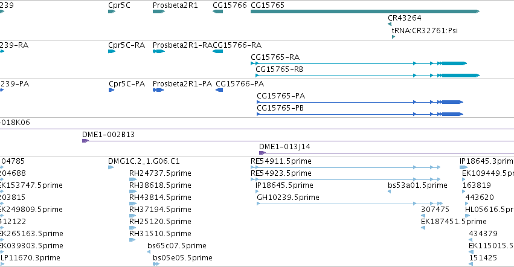Select the DME1-002B13 clone start marker

pos(85,141)
